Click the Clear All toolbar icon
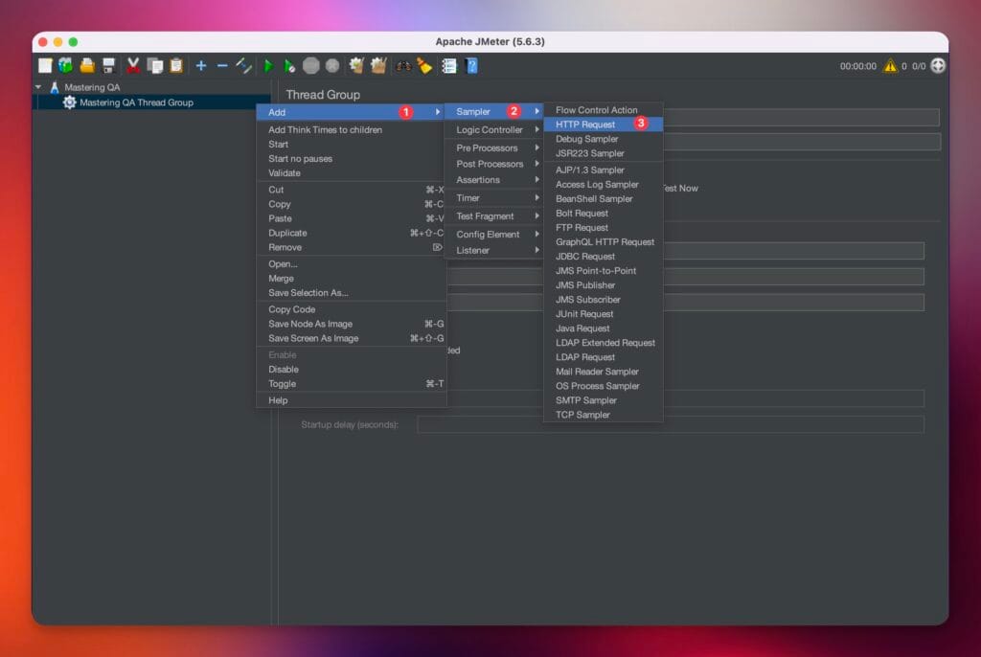The image size is (981, 657). click(x=378, y=66)
